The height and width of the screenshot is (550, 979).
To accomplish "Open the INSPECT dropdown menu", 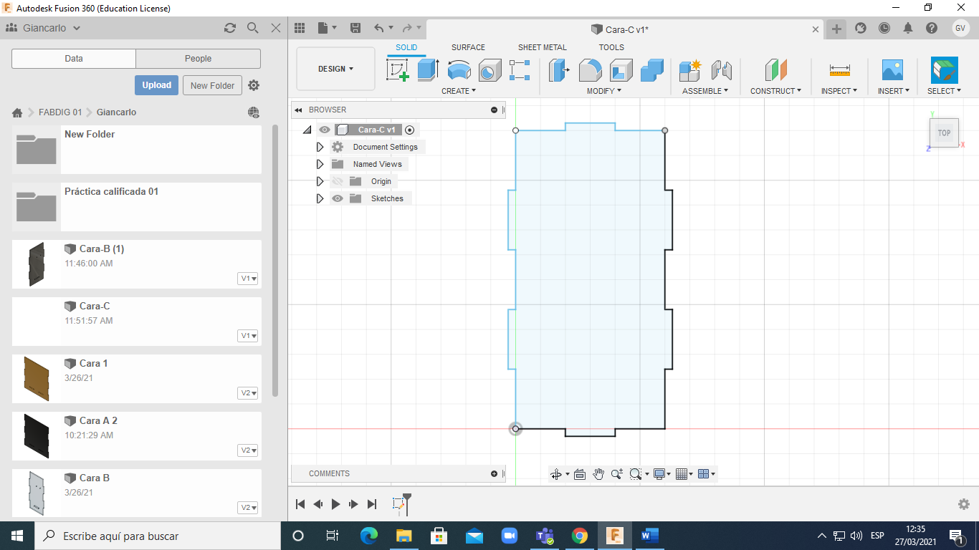I will tap(840, 91).
